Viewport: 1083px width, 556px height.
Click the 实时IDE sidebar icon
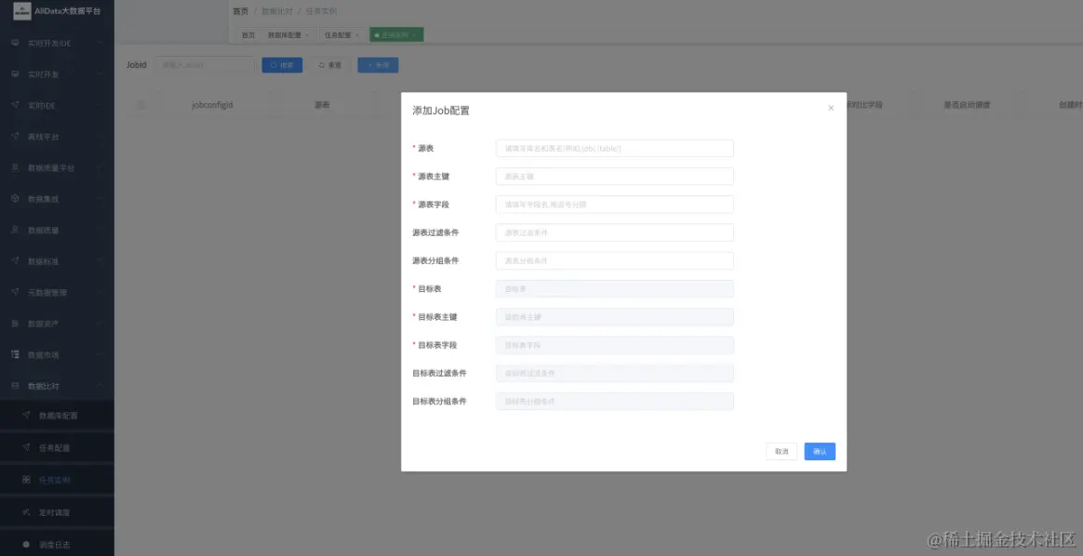pyautogui.click(x=15, y=105)
